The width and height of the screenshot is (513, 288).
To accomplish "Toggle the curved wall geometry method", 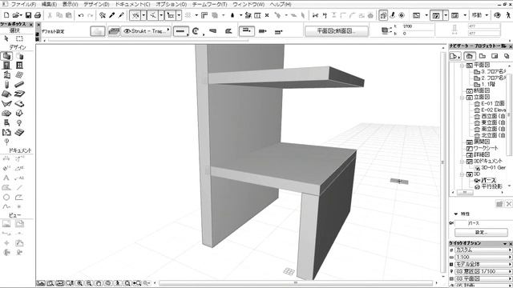I will click(196, 31).
